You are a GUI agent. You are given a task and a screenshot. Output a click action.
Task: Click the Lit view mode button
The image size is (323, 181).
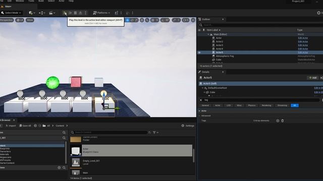[x=20, y=20]
